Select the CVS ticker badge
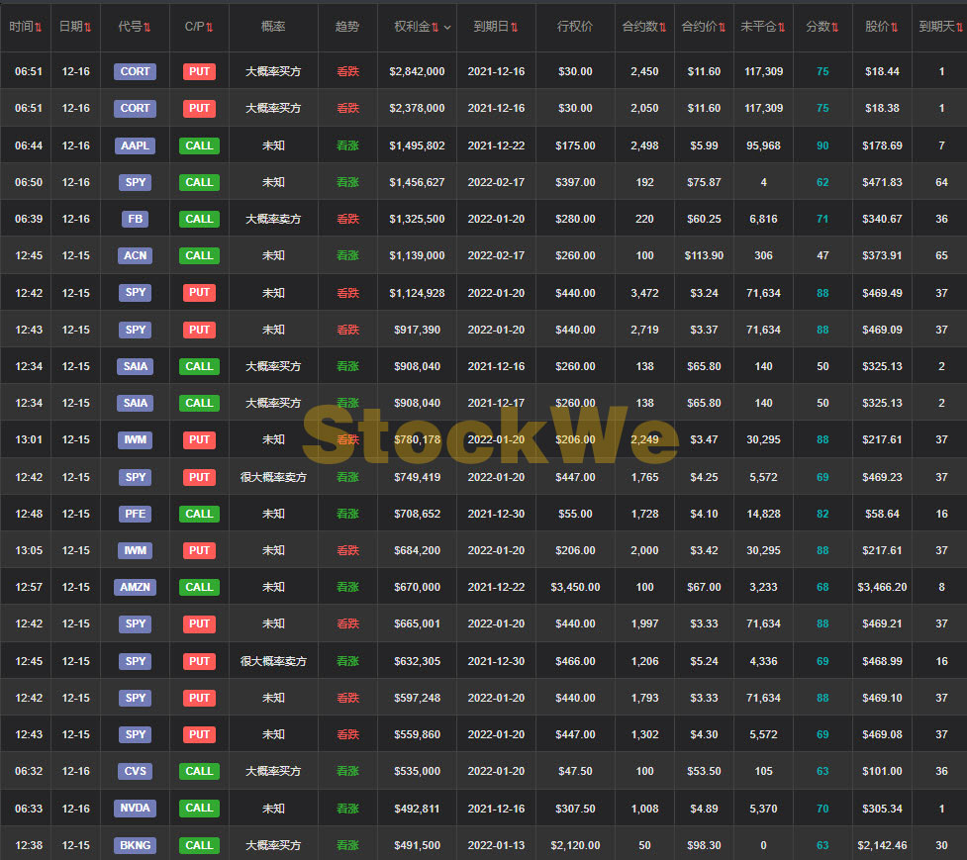The height and width of the screenshot is (860, 967). coord(135,771)
